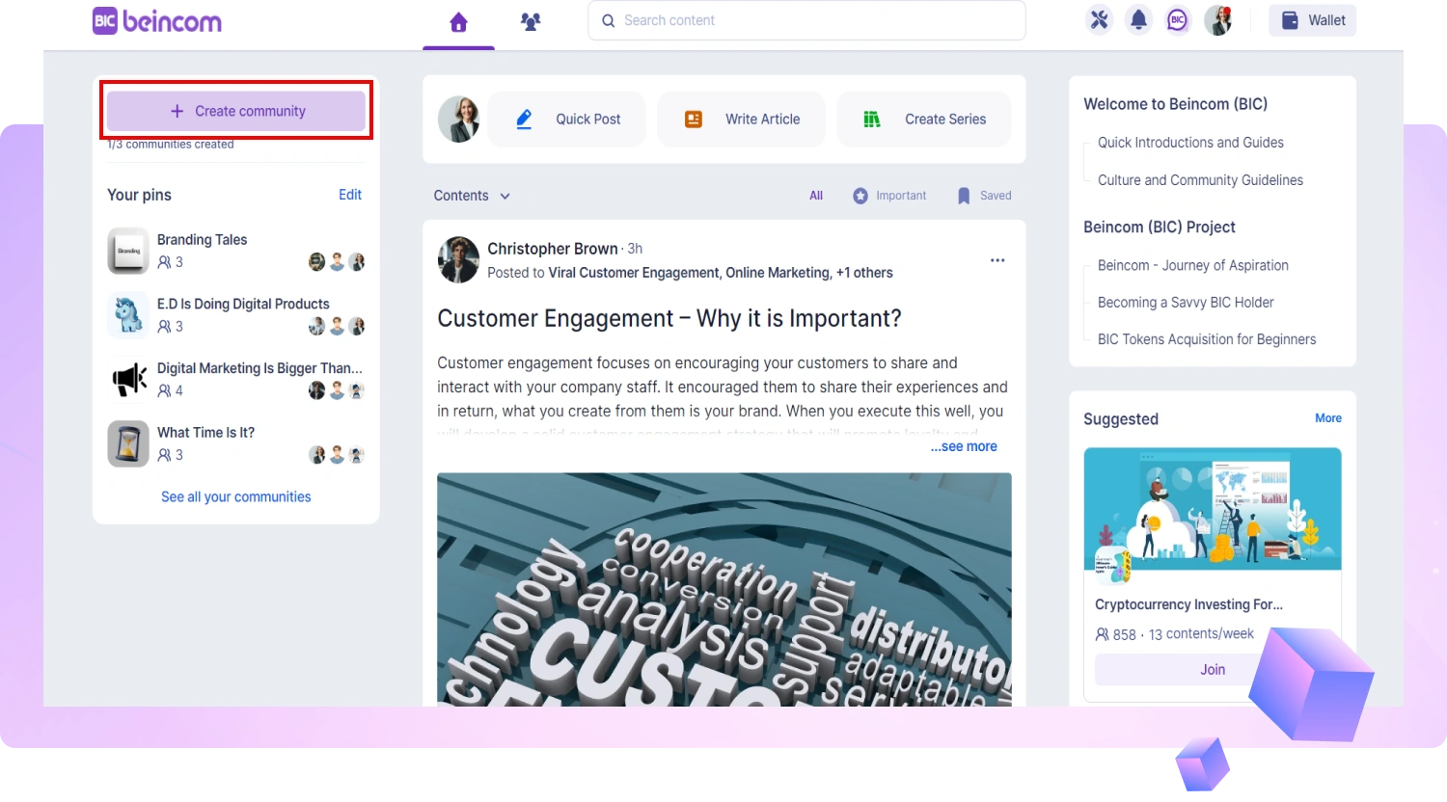Image resolution: width=1447 pixels, height=802 pixels.
Task: Open the BIC chat bubble icon
Action: 1178,20
